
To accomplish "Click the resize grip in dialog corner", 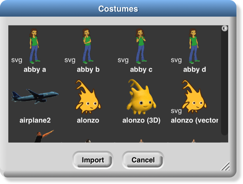I will point(225,166).
